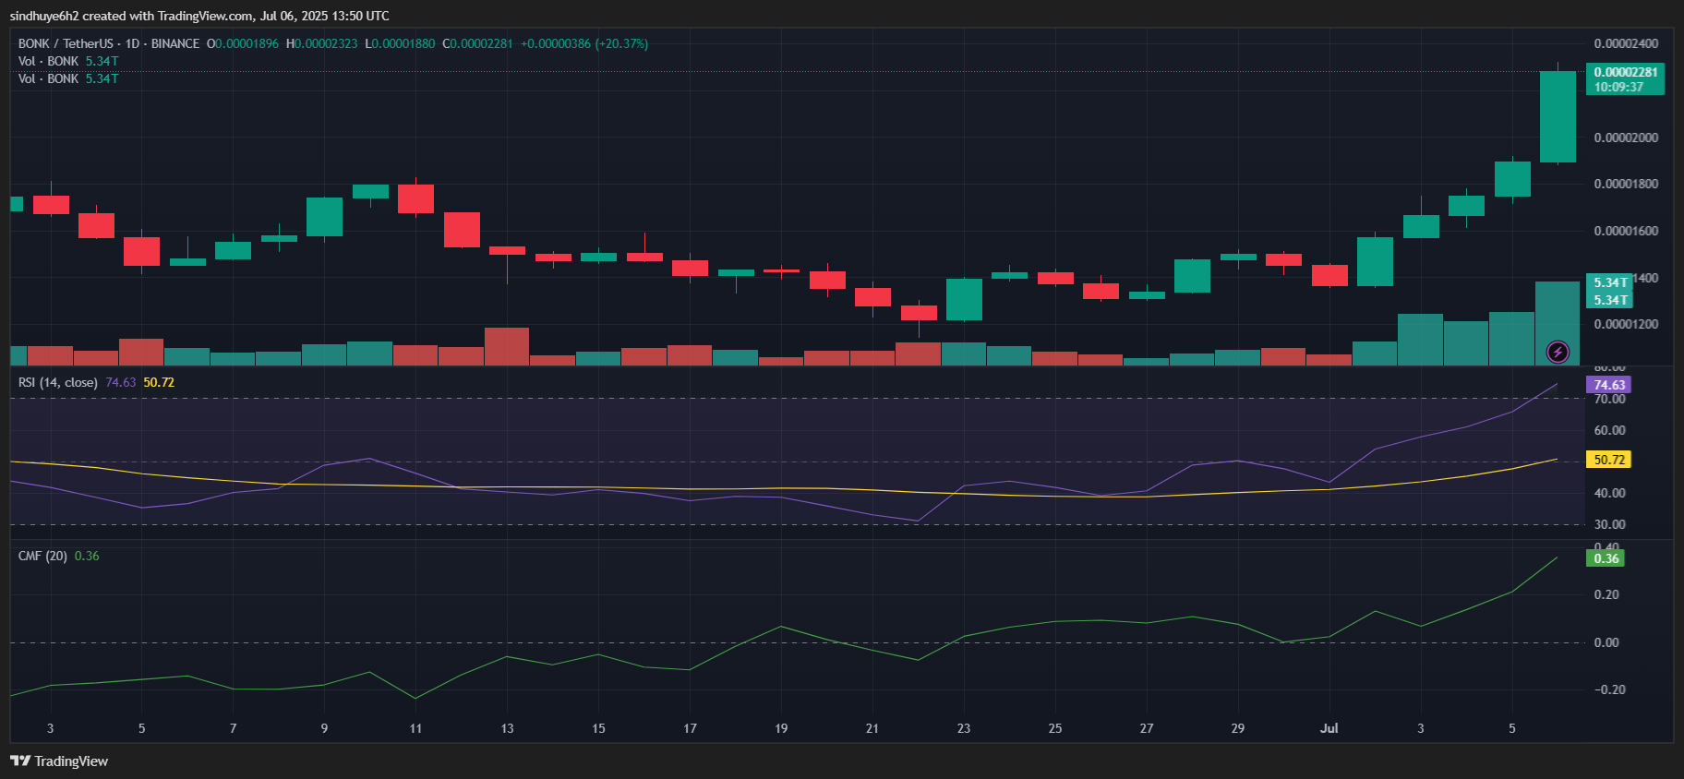
Task: Click the header text mentioning TradingView.com
Action: coord(199,16)
